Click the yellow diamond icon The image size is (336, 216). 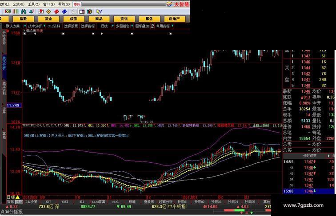point(48,12)
